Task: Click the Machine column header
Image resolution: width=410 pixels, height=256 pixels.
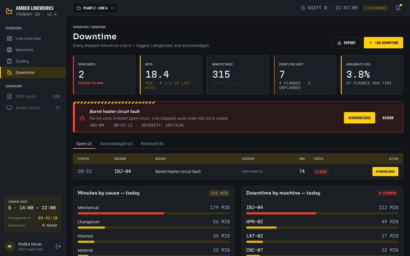Action: pyautogui.click(x=120, y=159)
